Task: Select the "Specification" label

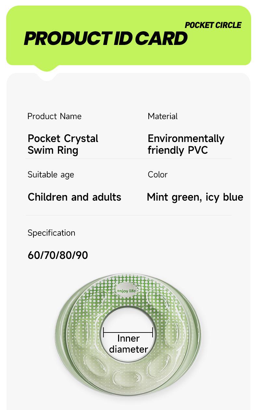Action: (51, 233)
